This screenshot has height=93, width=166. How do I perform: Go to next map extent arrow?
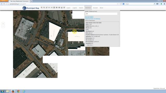coord(52,7)
